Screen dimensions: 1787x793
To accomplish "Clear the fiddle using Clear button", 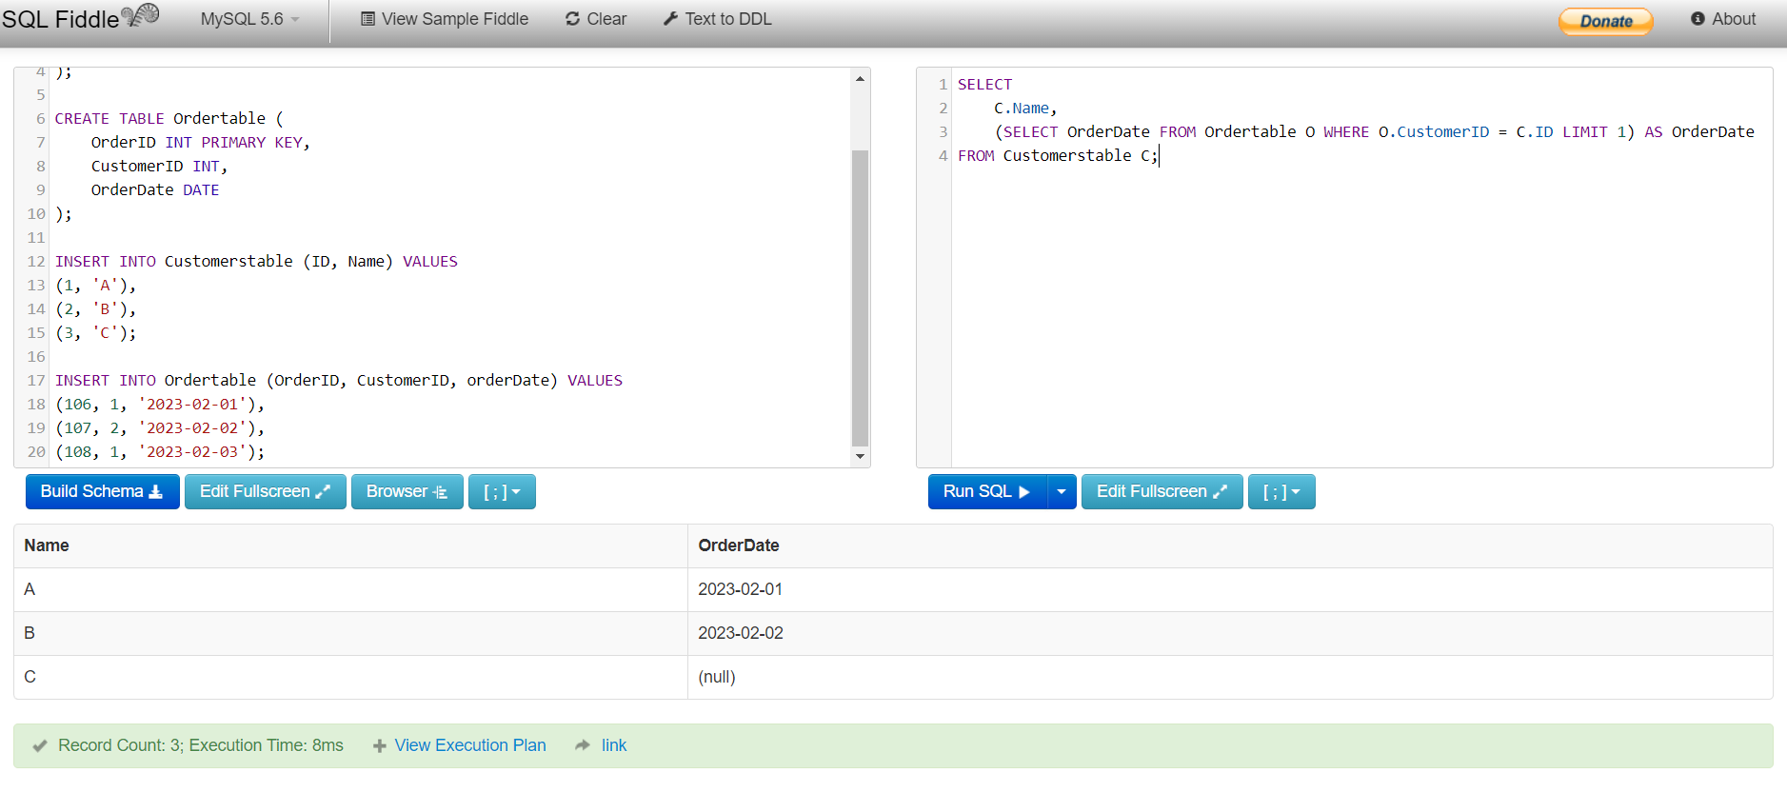I will tap(596, 19).
